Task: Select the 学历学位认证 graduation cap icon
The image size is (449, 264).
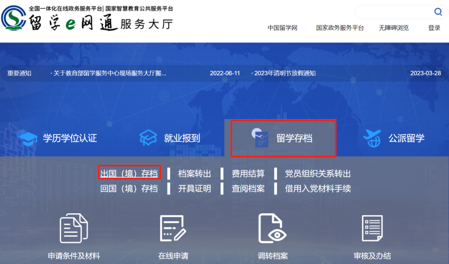Action: click(27, 138)
